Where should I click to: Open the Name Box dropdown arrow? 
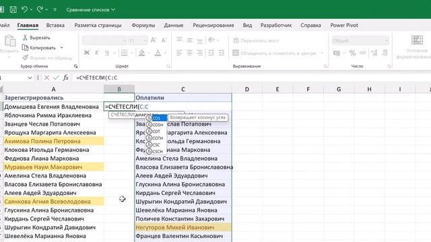[x=30, y=78]
